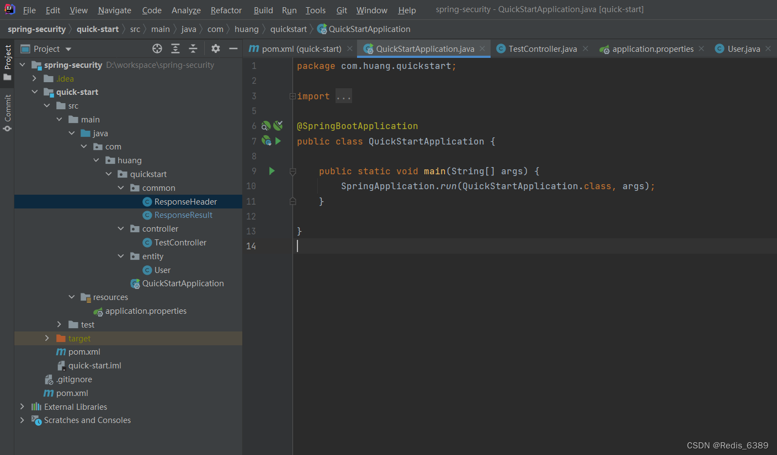Select the root-level pom.xml below .gitignore

pos(72,393)
